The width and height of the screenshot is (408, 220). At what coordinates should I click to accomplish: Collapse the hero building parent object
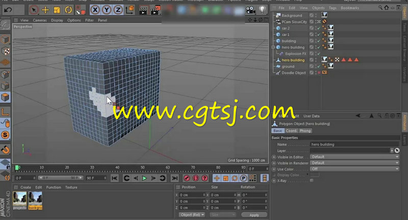click(x=273, y=47)
